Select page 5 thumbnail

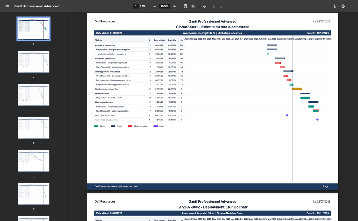33,161
